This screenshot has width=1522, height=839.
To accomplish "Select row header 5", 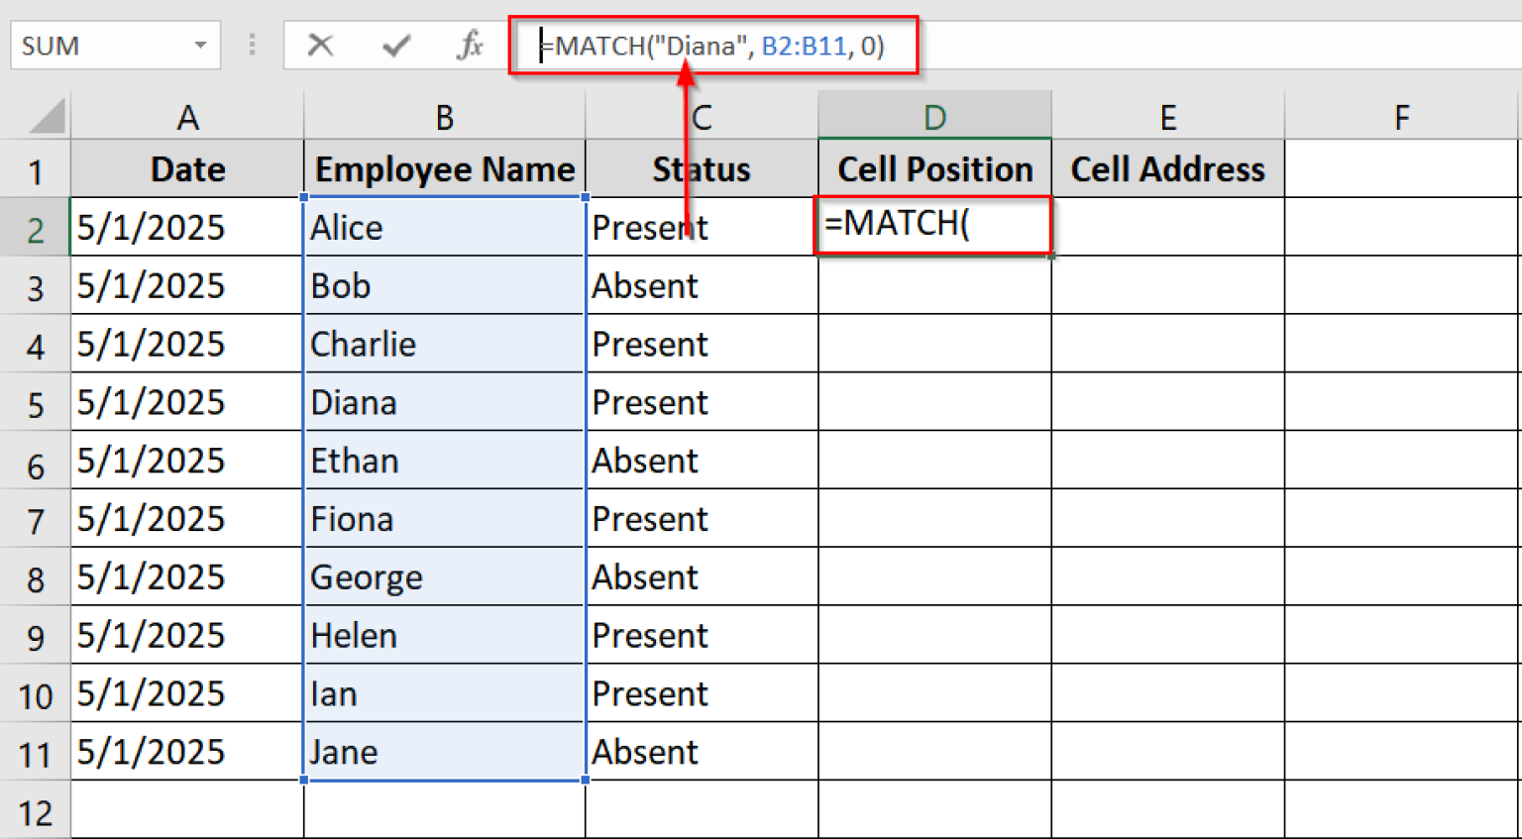I will tap(35, 402).
